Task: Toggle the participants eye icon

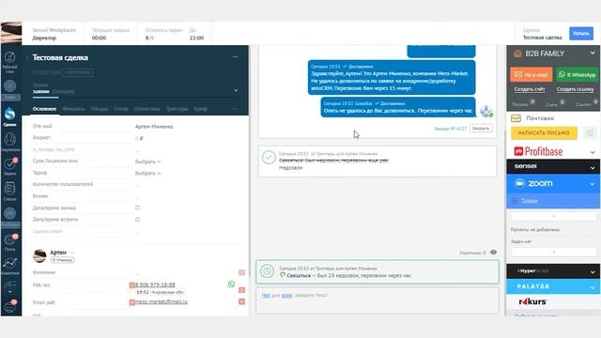Action: tap(493, 253)
